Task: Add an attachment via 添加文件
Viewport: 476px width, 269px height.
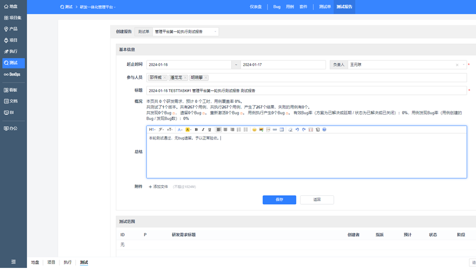Action: (x=158, y=187)
